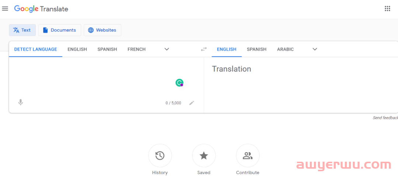The height and width of the screenshot is (176, 398).
Task: Choose English as source language
Action: [x=77, y=49]
